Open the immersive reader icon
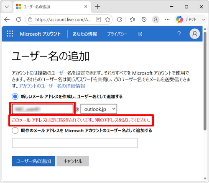Screen dimensions: 209x183 tap(99, 20)
